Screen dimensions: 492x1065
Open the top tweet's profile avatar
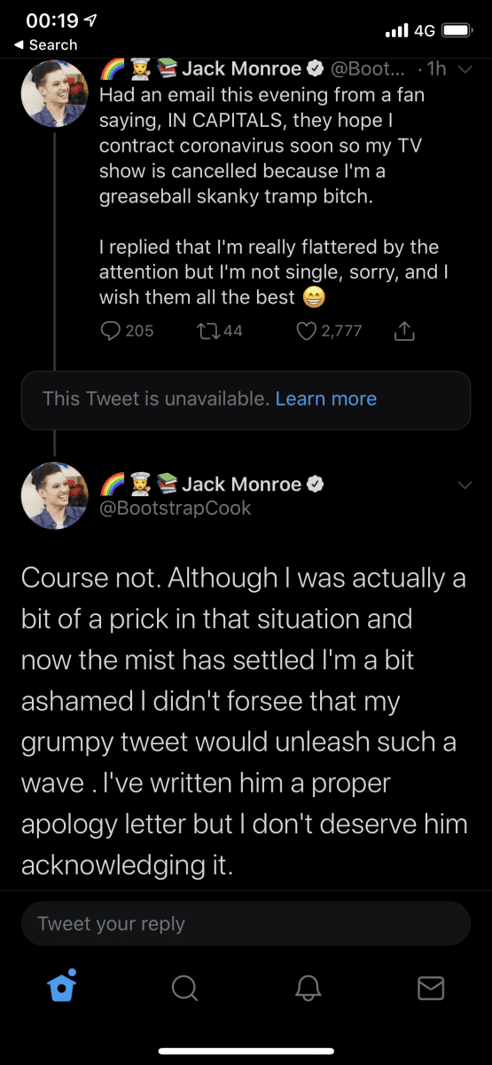tap(55, 95)
